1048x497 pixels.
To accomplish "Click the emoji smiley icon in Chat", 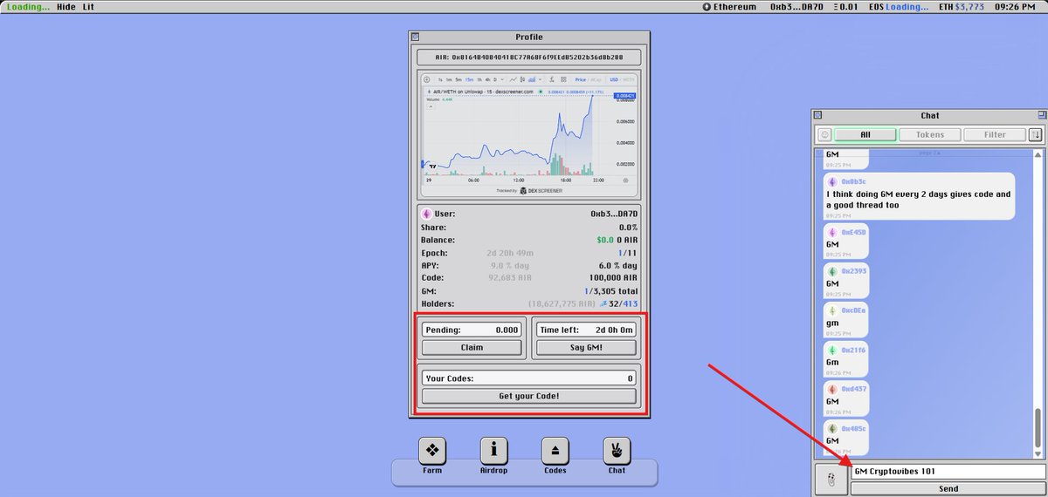I will pyautogui.click(x=824, y=135).
